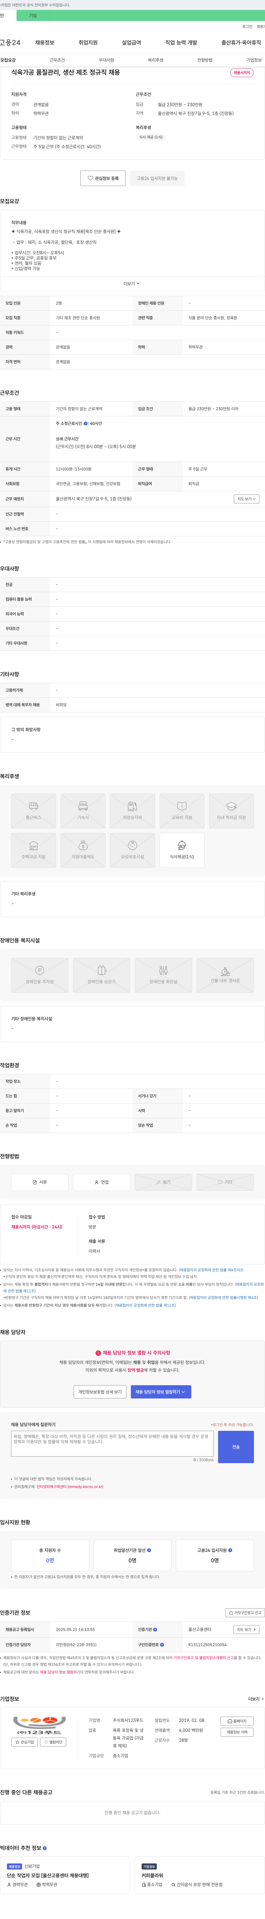Click 고용24 입사지원 불가능 button
Image resolution: width=265 pixels, height=1919 pixels.
point(157,178)
